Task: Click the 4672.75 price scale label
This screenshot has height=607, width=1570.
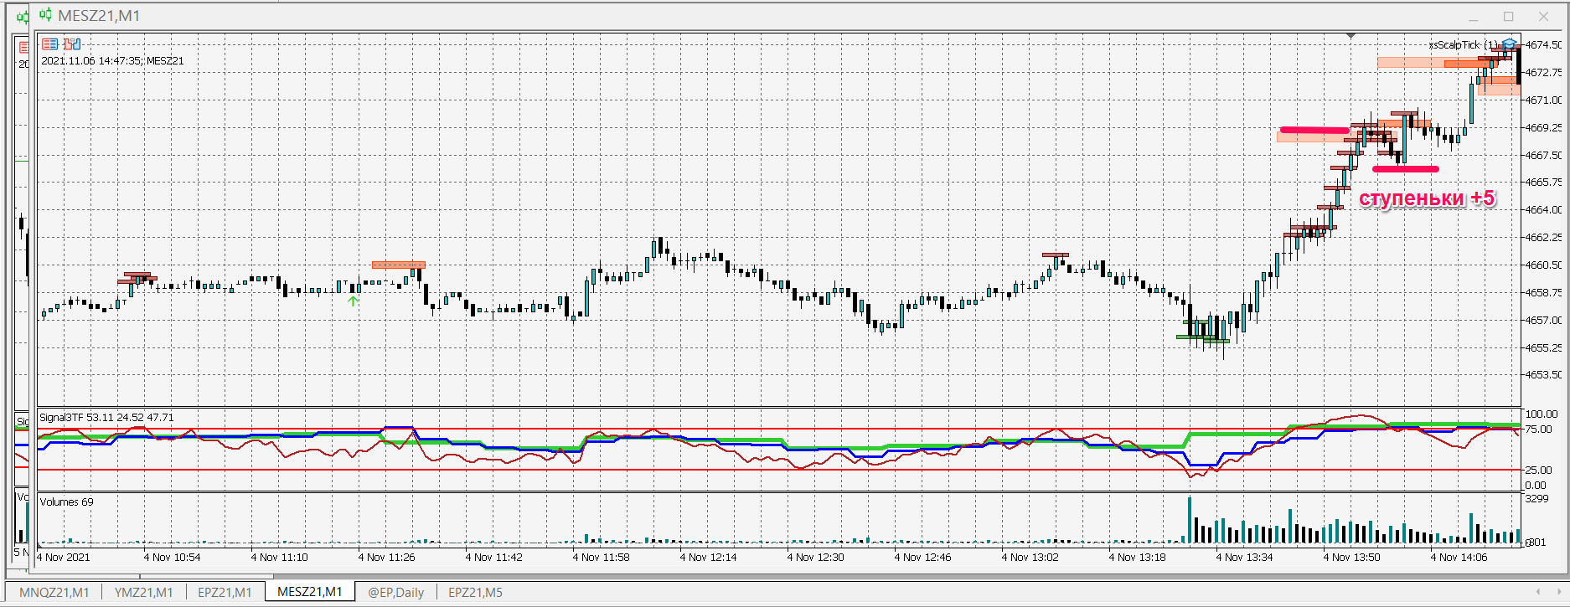Action: click(x=1543, y=73)
